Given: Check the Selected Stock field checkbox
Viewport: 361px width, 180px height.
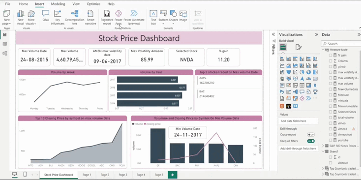Looking at the screenshot, I should [331, 112].
